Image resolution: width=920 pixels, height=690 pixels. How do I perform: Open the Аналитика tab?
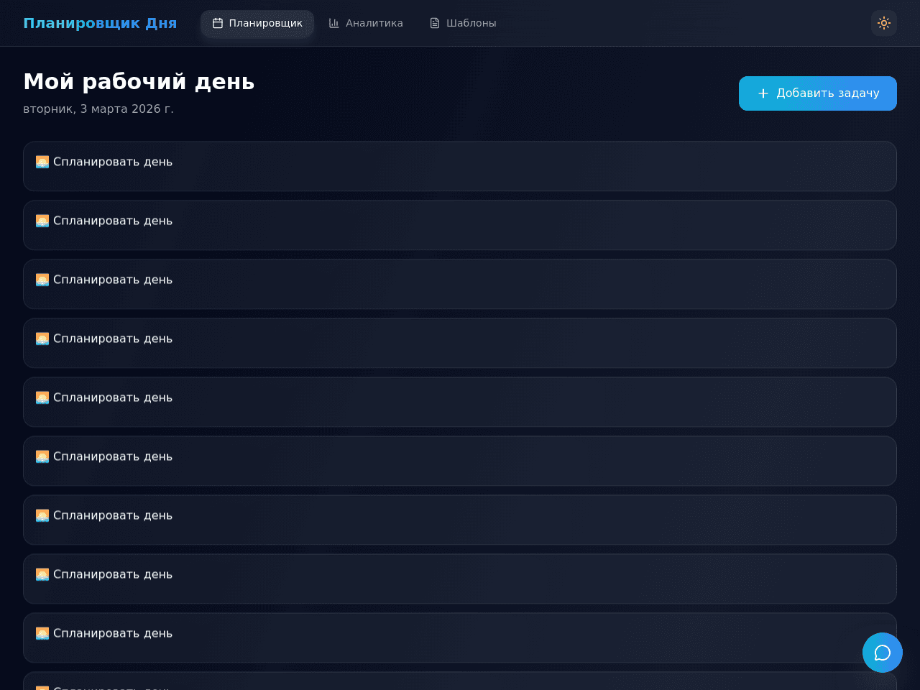pyautogui.click(x=366, y=23)
